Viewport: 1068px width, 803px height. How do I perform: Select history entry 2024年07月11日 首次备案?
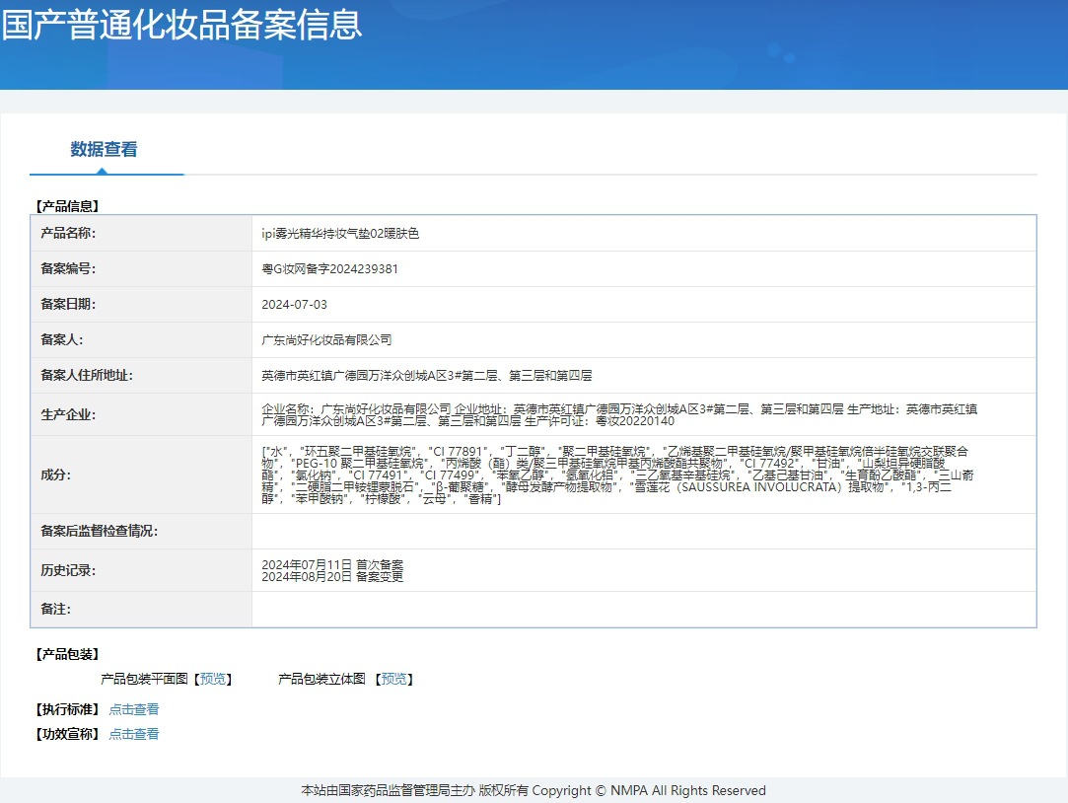tap(332, 564)
